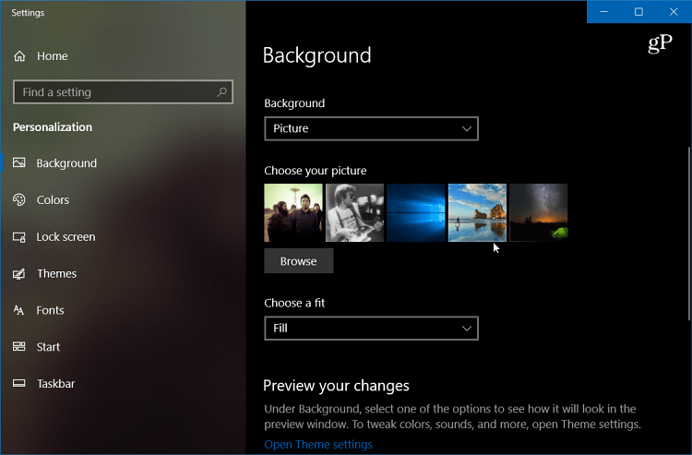Open the Background sidebar section
The image size is (692, 455).
click(123, 163)
